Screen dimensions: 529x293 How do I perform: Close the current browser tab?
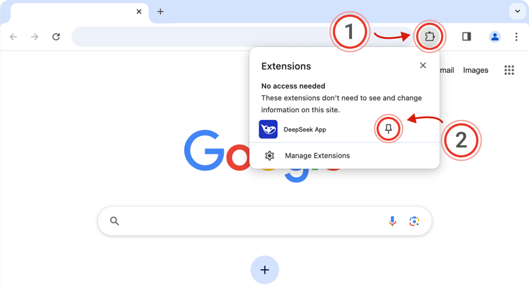click(x=139, y=12)
